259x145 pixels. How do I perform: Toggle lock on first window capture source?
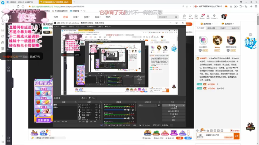[99, 105]
